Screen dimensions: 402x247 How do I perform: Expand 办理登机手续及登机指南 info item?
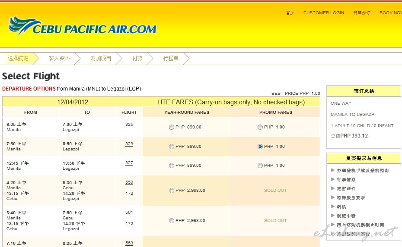coord(363,171)
